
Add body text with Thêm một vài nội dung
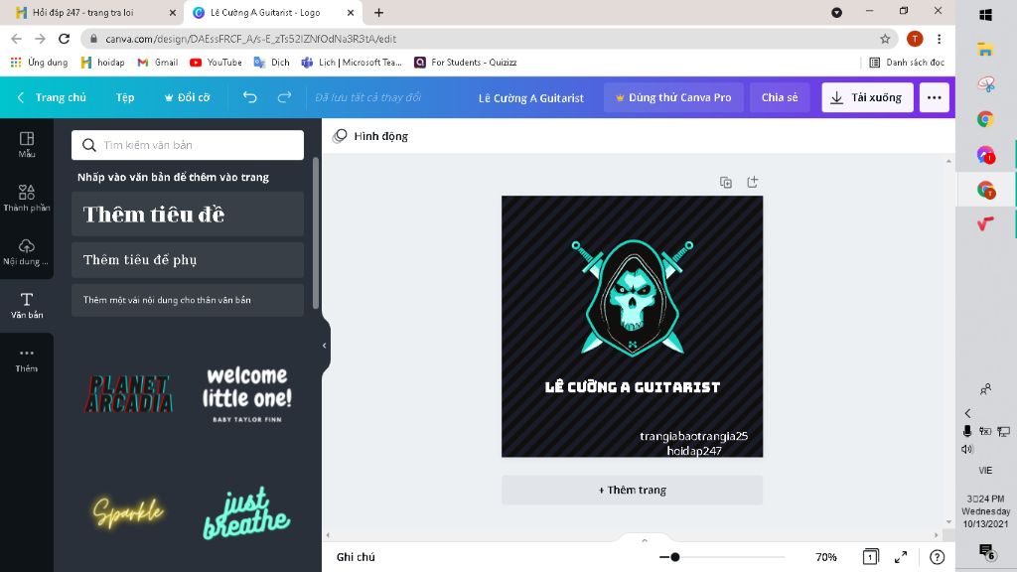(188, 300)
